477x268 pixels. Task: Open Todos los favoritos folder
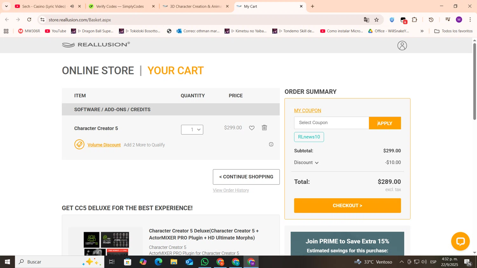click(x=453, y=31)
